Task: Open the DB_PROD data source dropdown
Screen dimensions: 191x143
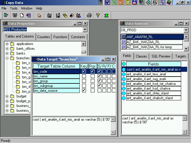Action: pos(186,30)
